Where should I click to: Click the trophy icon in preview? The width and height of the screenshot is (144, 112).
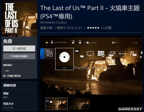click(113, 43)
